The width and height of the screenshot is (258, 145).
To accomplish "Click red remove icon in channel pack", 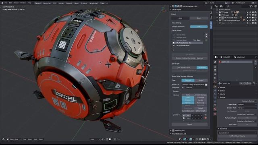I will (206, 118).
